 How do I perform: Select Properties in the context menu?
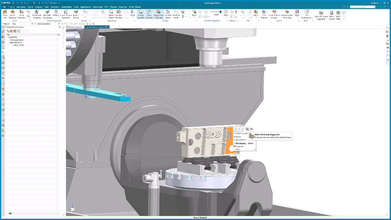[240, 146]
